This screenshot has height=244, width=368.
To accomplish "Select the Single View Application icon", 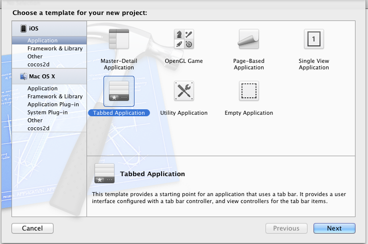I will [x=314, y=39].
